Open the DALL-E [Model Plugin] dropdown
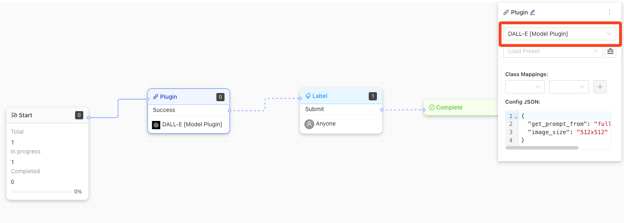This screenshot has height=223, width=624. tap(559, 34)
